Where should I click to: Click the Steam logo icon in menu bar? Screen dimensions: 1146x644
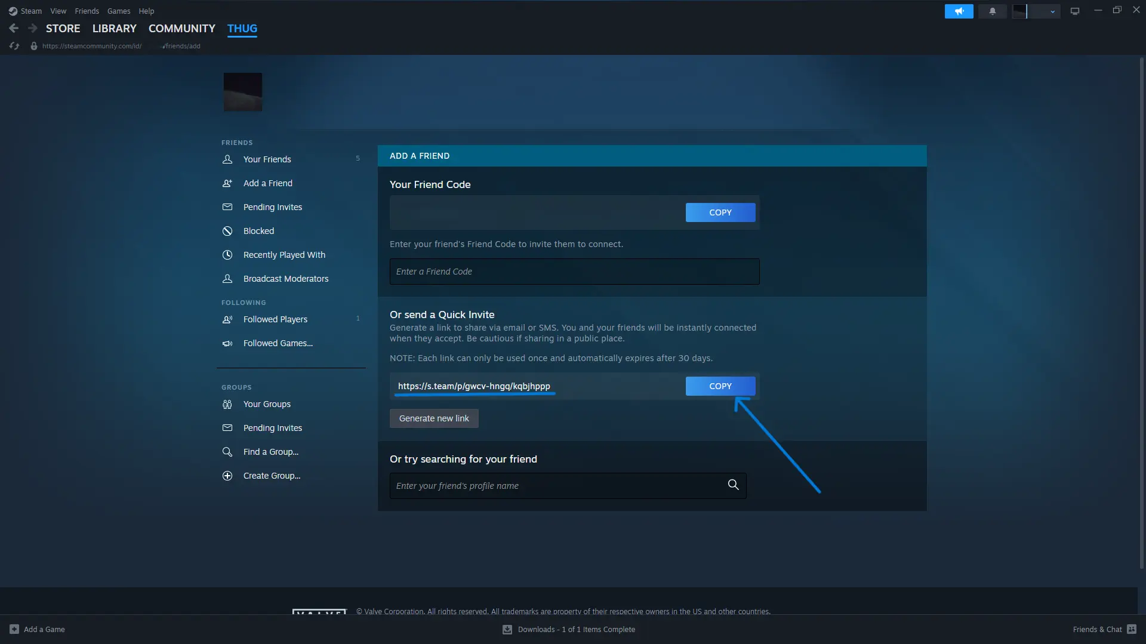(x=13, y=11)
